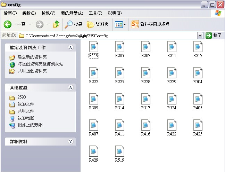
Task: Select the R225 file icon
Action: [x=120, y=73]
